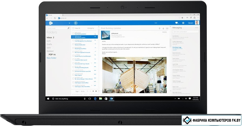The image size is (242, 126).
Task: Refresh the page in the browser
Action: pos(55,18)
